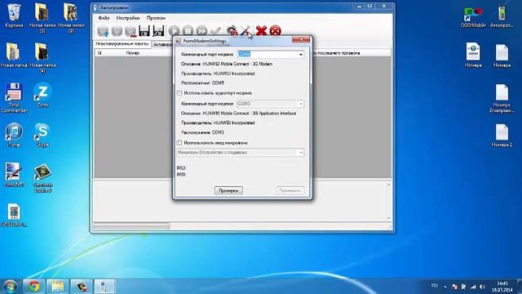Click the add database toolbar icon

103,31
